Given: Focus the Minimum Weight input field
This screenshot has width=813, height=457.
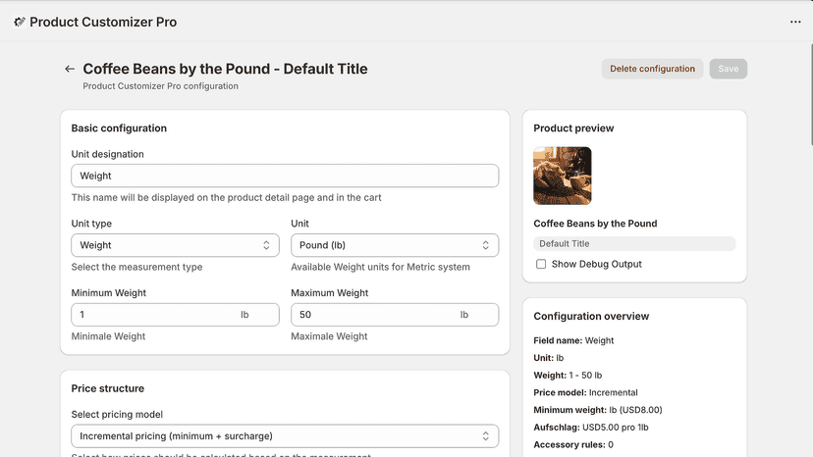Looking at the screenshot, I should 175,315.
